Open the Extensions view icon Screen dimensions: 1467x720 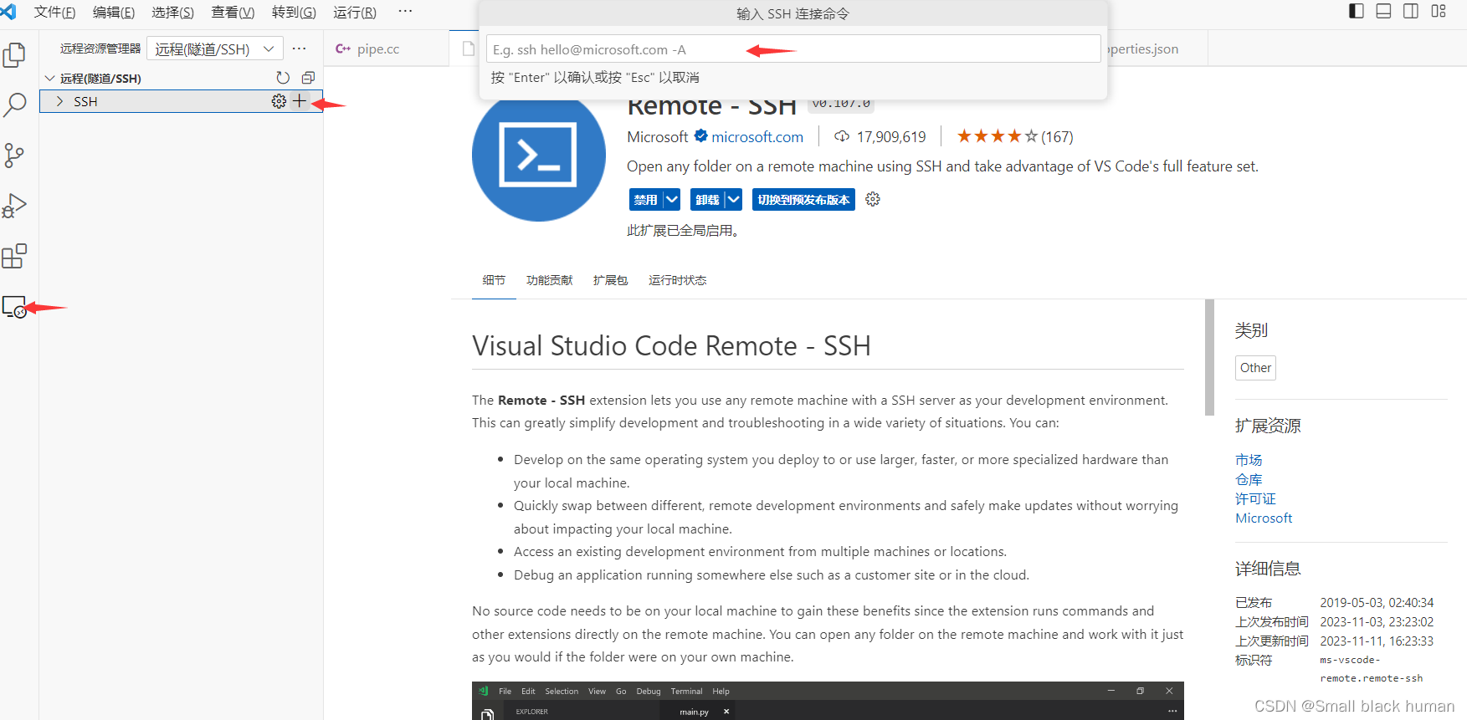click(14, 256)
